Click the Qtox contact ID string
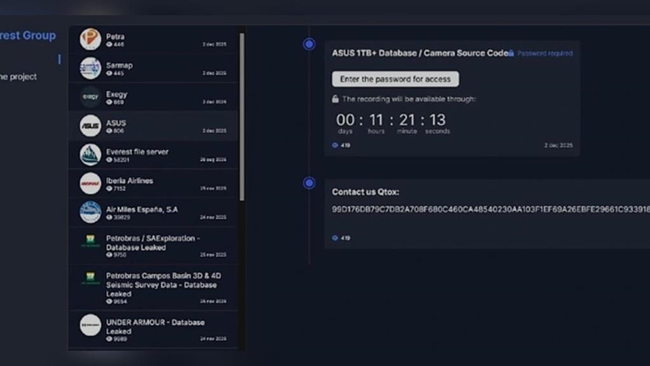The height and width of the screenshot is (366, 650). [x=490, y=209]
